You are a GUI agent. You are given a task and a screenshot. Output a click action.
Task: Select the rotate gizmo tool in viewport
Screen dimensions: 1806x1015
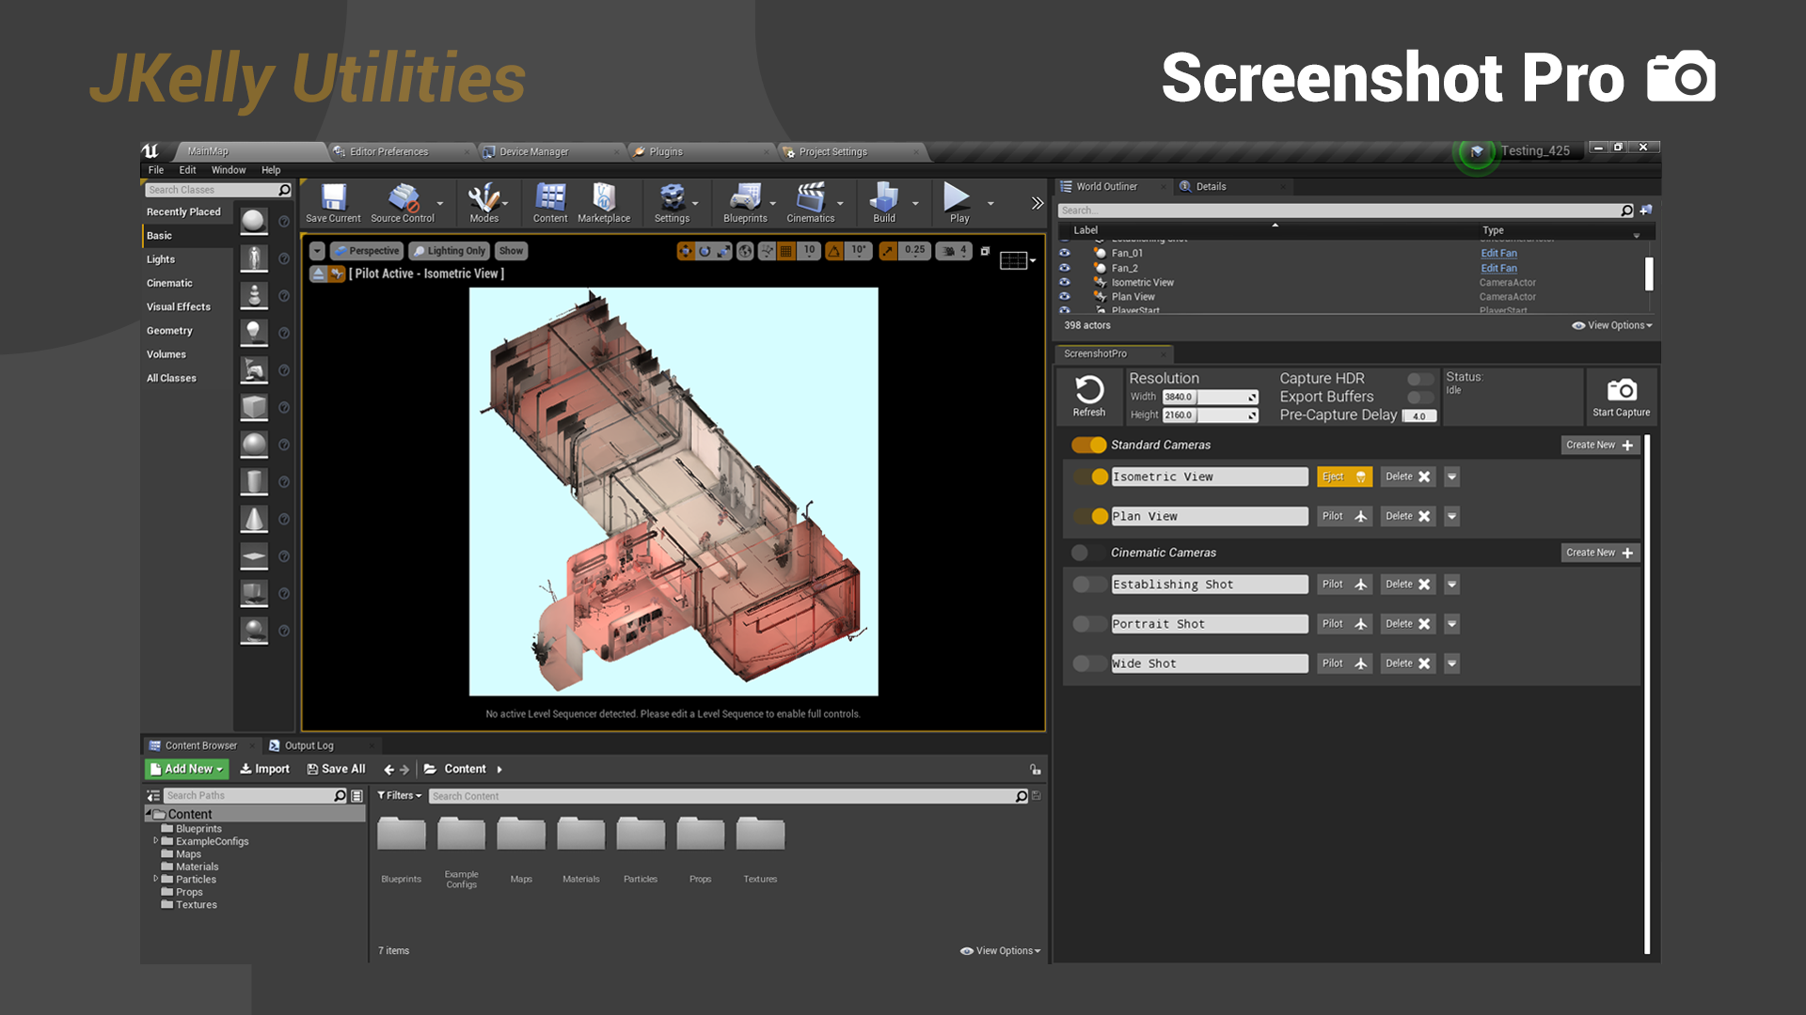[704, 251]
